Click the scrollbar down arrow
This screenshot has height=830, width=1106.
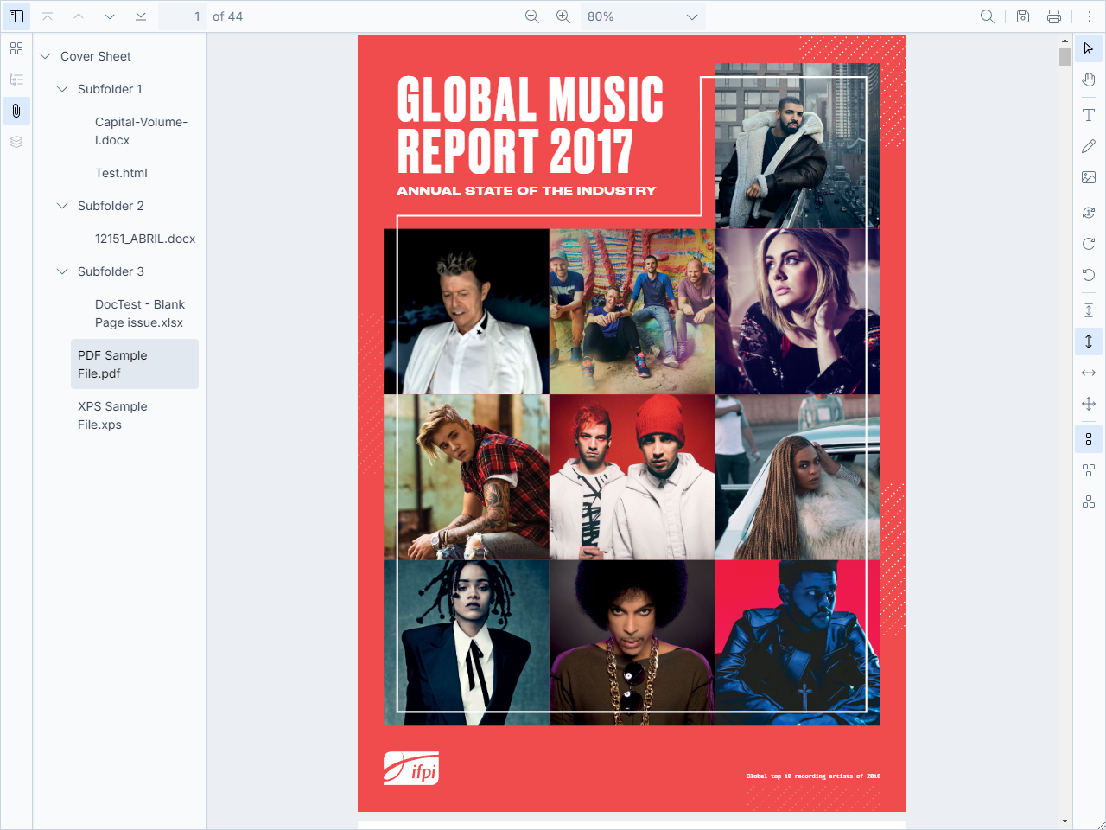tap(1065, 821)
